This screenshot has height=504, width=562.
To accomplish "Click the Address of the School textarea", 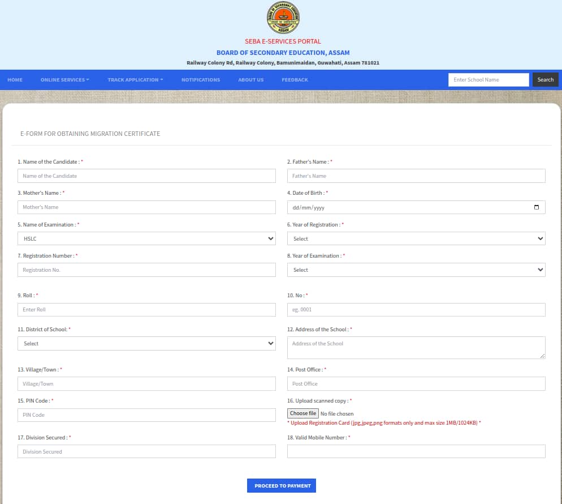I will tap(416, 348).
